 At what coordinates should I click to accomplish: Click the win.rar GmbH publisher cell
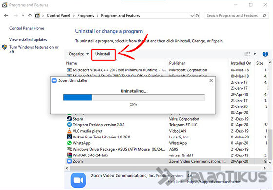coord(181,155)
